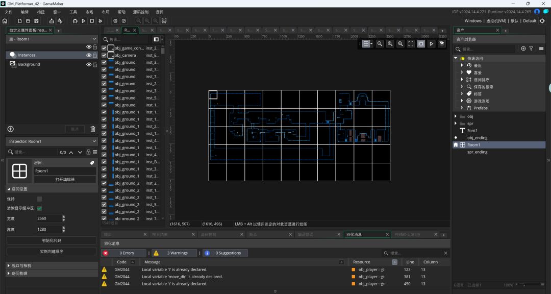This screenshot has height=294, width=551.
Task: Open the grid options dropdown arrow
Action: click(371, 43)
